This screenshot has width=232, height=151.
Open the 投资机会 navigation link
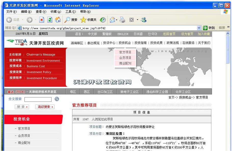[125, 43]
